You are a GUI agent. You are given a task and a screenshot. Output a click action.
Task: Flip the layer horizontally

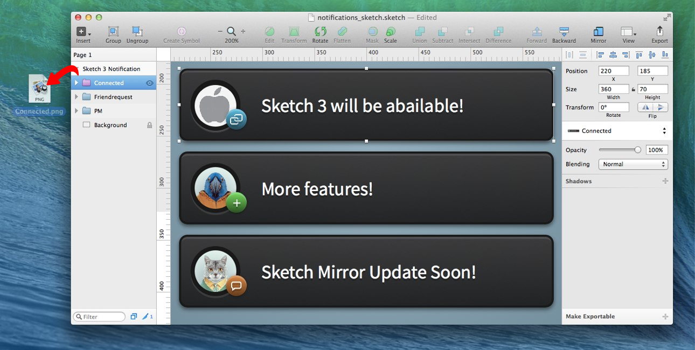pos(645,107)
